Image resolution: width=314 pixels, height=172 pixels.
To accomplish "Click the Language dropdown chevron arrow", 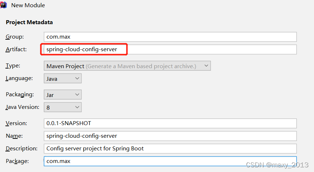I will pos(77,78).
